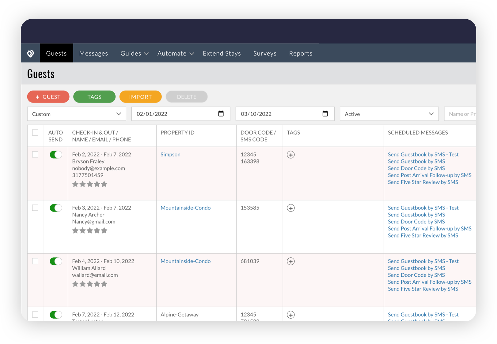
Task: Click the Nancy@gmail.com email
Action: [94, 222]
